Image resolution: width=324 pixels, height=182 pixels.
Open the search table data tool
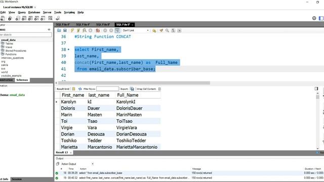pos(50,19)
